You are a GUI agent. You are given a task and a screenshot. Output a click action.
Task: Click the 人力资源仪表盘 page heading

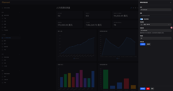(x=63, y=8)
